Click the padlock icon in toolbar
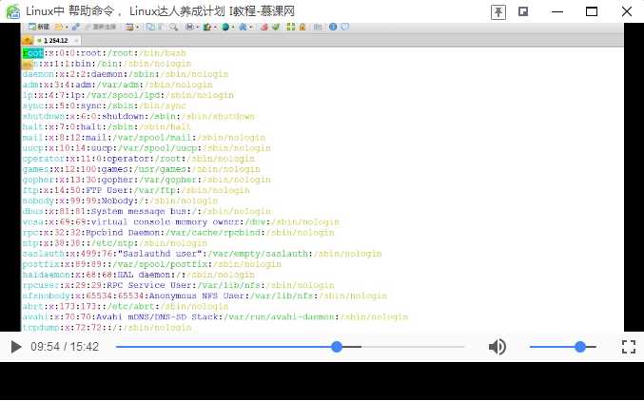Image resolution: width=644 pixels, height=401 pixels. click(x=302, y=28)
